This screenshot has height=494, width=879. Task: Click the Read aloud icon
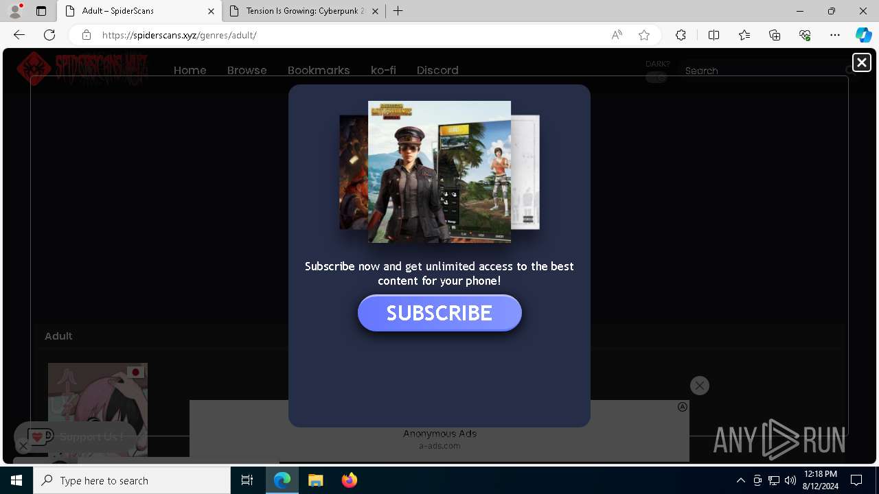click(617, 35)
